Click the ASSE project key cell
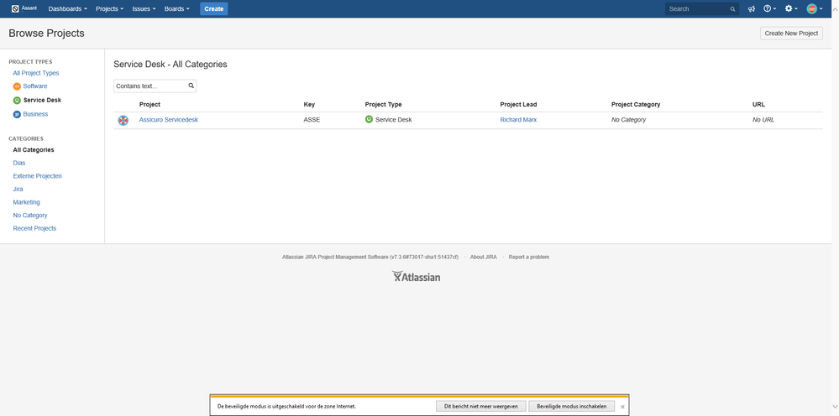Viewport: 839px width, 416px height. click(x=312, y=120)
